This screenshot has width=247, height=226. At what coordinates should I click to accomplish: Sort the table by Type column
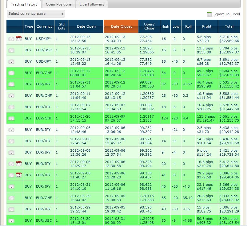pyautogui.click(x=29, y=26)
